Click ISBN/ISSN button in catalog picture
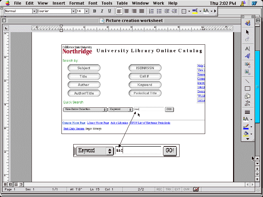263x197 pixels. pos(145,68)
